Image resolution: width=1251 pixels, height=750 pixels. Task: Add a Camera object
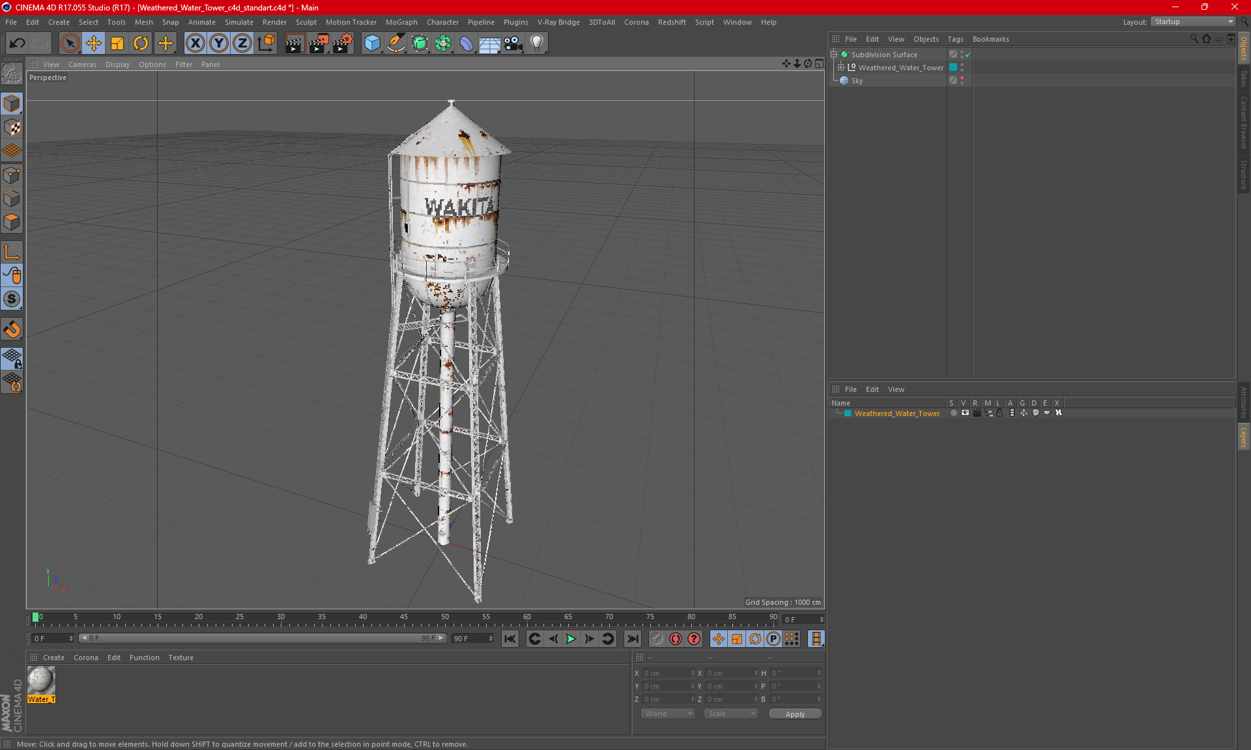click(x=513, y=44)
